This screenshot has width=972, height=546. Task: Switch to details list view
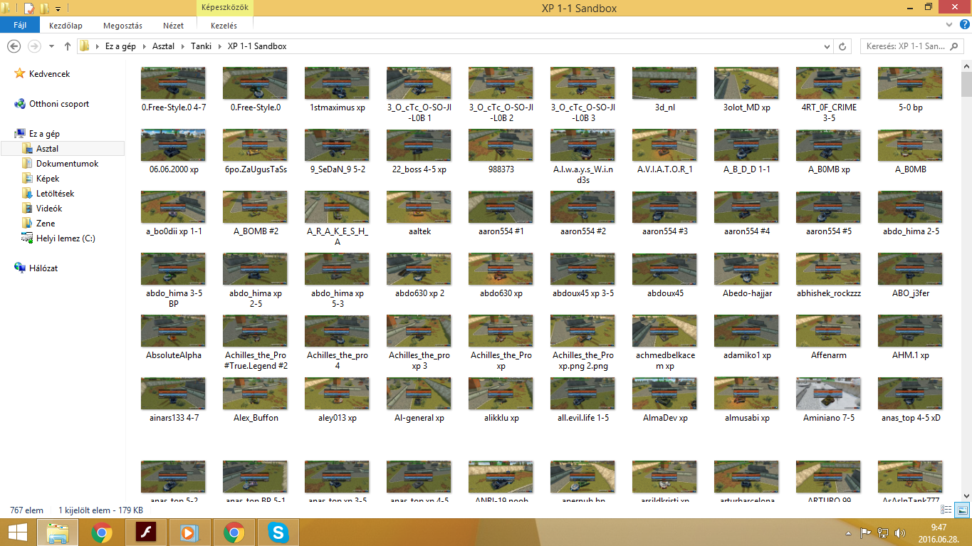pos(947,510)
